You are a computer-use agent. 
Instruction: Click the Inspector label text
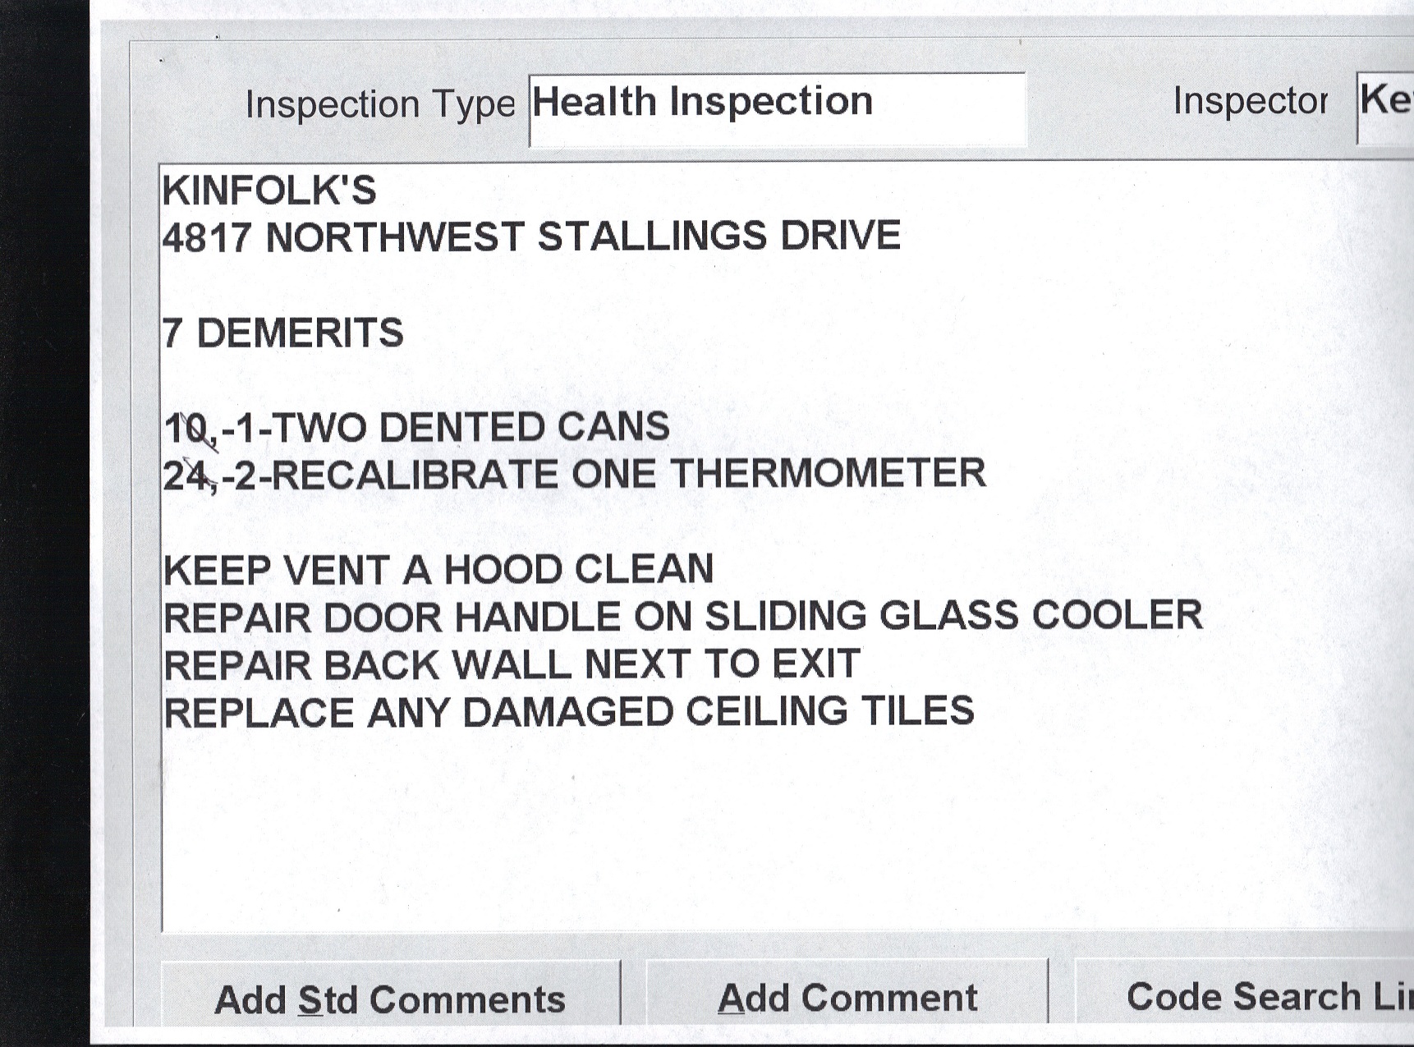tap(1250, 102)
